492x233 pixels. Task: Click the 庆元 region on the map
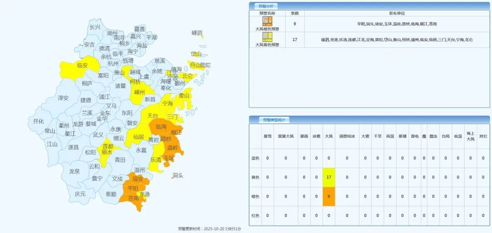point(80,194)
